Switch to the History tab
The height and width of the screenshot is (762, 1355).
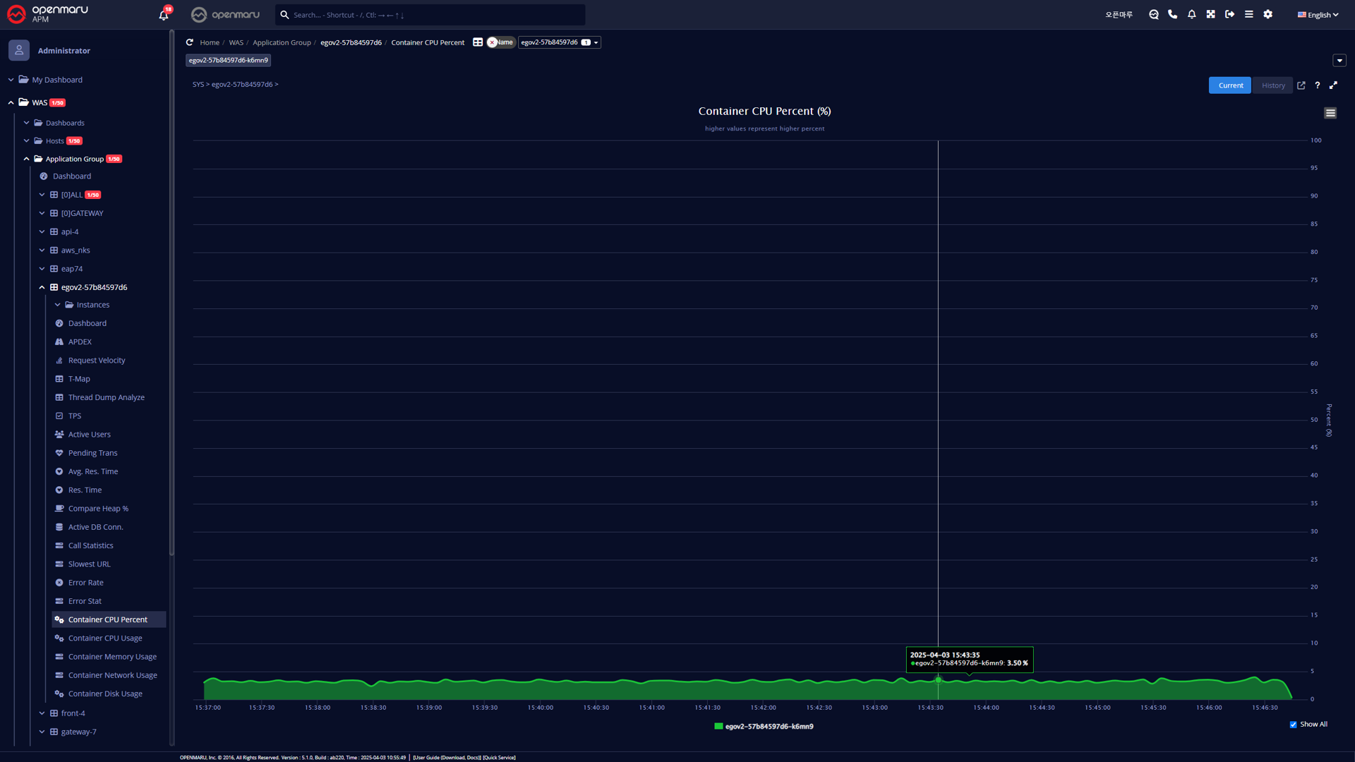(x=1273, y=85)
